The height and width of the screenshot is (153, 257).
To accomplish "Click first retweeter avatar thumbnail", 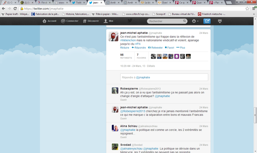I will (x=153, y=56).
